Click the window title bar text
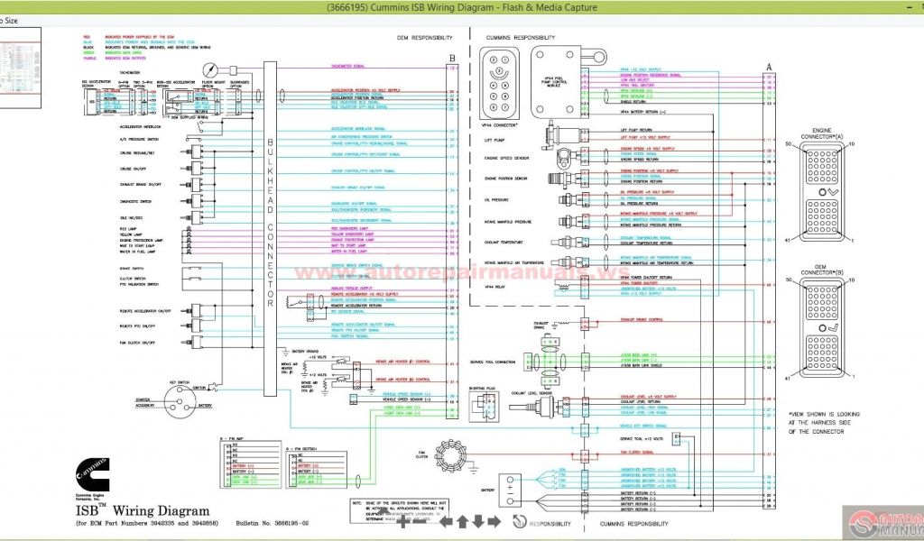 pyautogui.click(x=461, y=7)
